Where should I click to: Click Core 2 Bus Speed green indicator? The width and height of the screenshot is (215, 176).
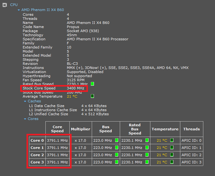pos(117,155)
